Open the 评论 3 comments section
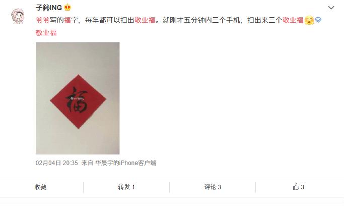This screenshot has width=344, height=210. [x=213, y=187]
